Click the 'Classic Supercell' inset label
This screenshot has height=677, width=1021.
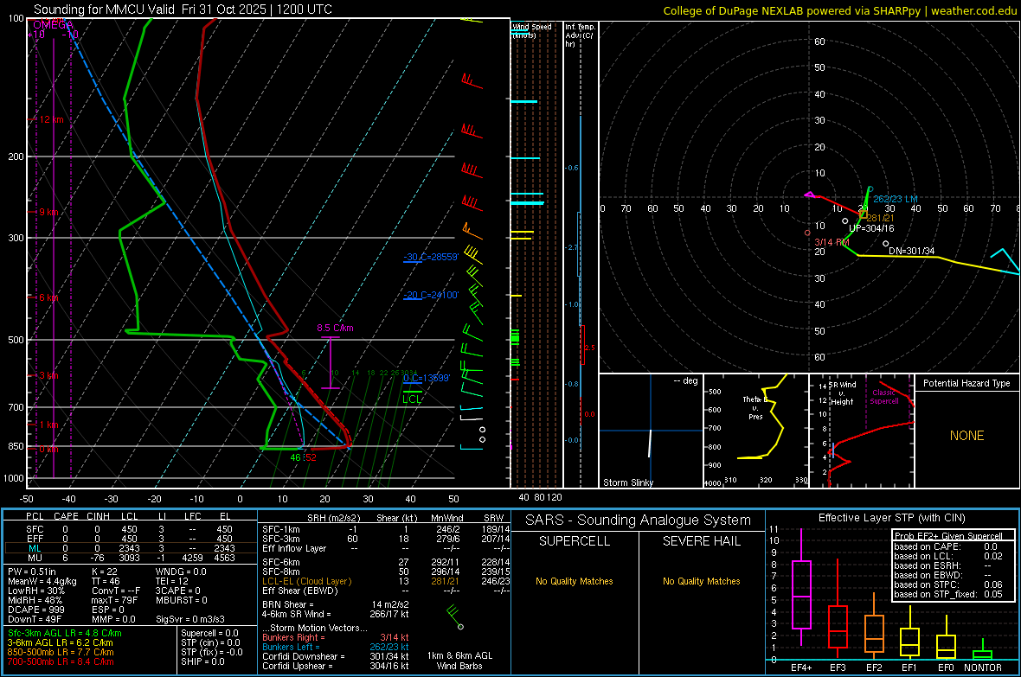883,397
